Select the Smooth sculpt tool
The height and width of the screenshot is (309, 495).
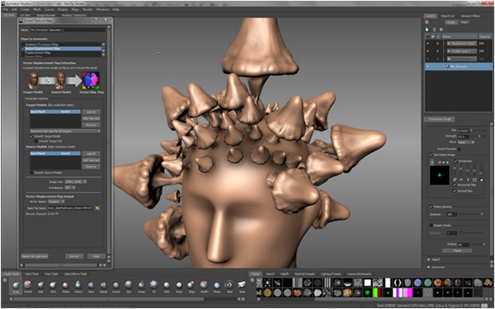[28, 286]
